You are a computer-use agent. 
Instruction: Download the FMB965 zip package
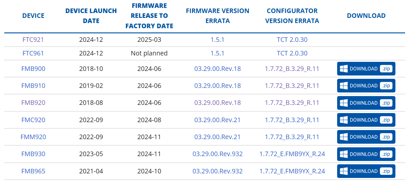tap(366, 171)
